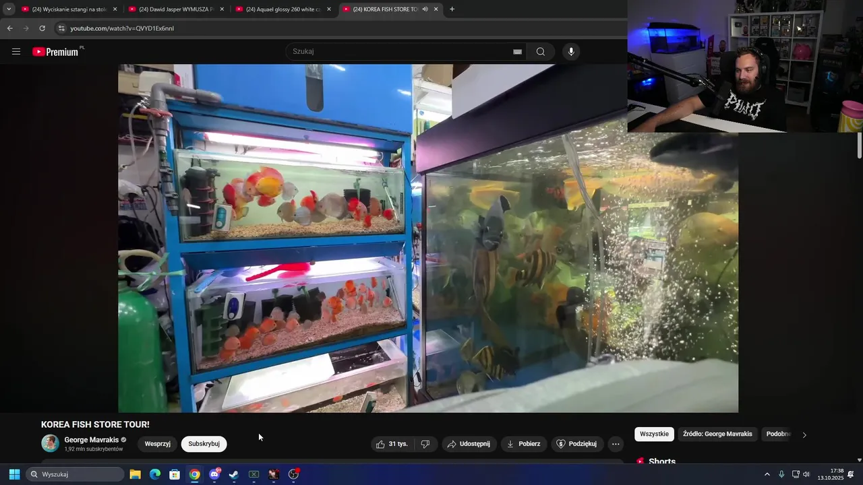Image resolution: width=863 pixels, height=485 pixels.
Task: Close the Dawid Jasper tab
Action: coord(221,9)
